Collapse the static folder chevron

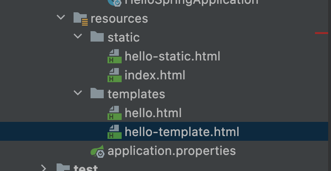pos(78,36)
